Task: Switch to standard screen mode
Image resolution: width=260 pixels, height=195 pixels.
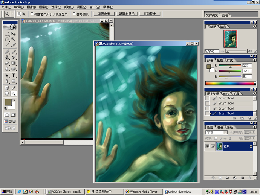Action: point(6,122)
